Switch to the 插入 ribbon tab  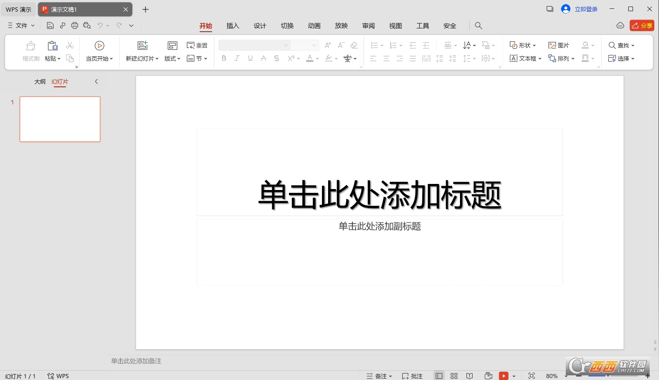[233, 26]
